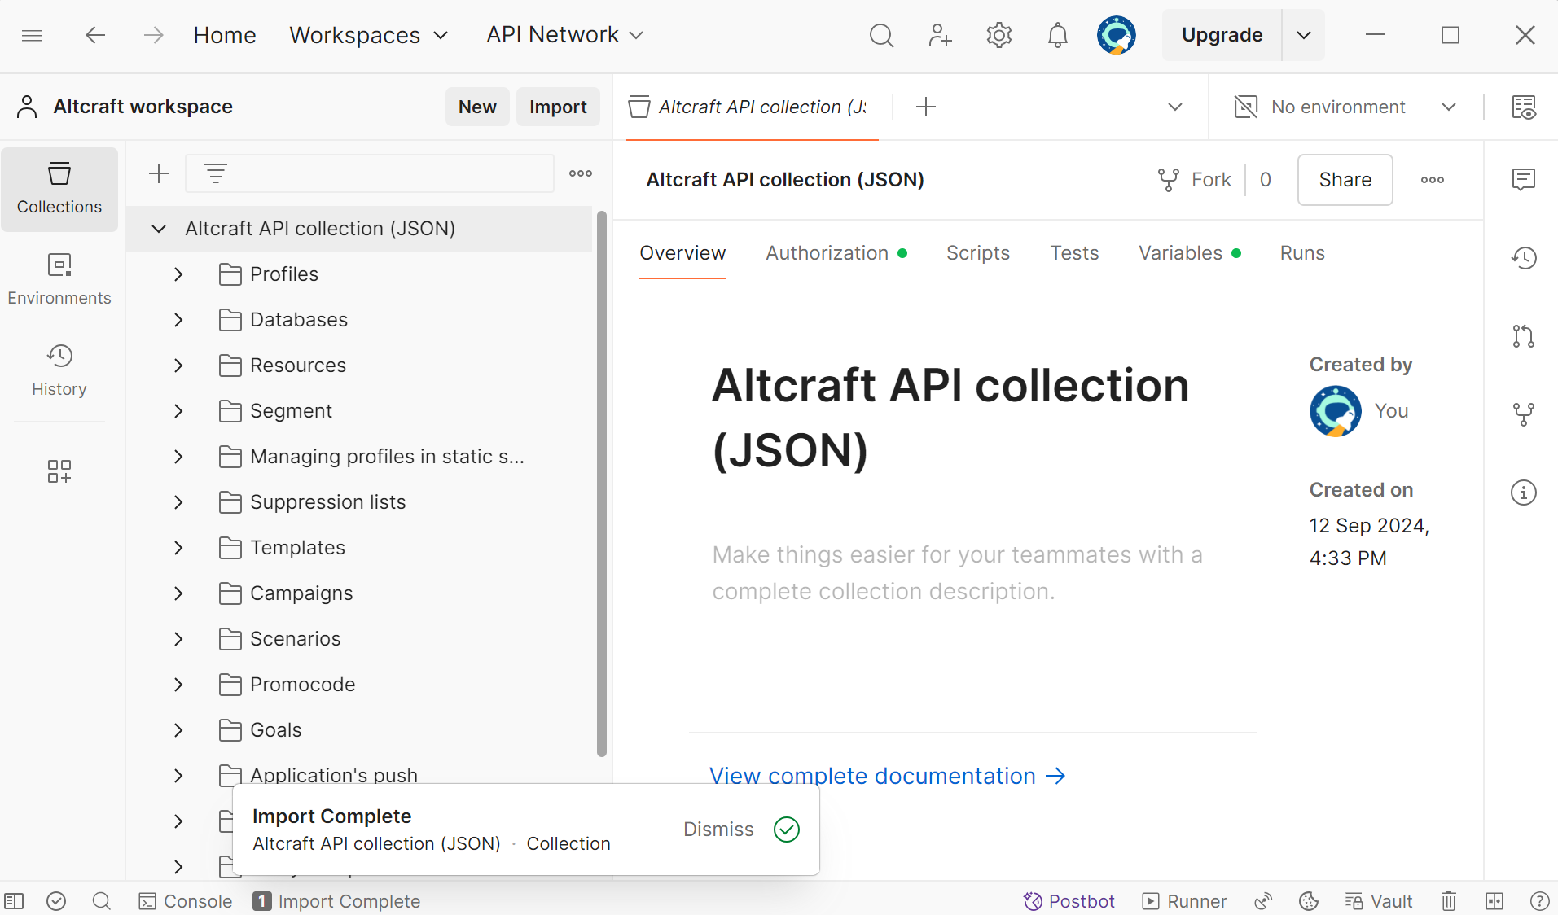Open the Upgrade dropdown arrow
Viewport: 1558px width, 915px height.
point(1303,35)
